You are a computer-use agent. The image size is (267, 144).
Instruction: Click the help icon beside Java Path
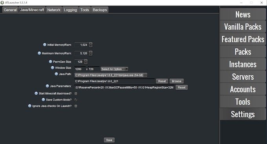point(56,74)
